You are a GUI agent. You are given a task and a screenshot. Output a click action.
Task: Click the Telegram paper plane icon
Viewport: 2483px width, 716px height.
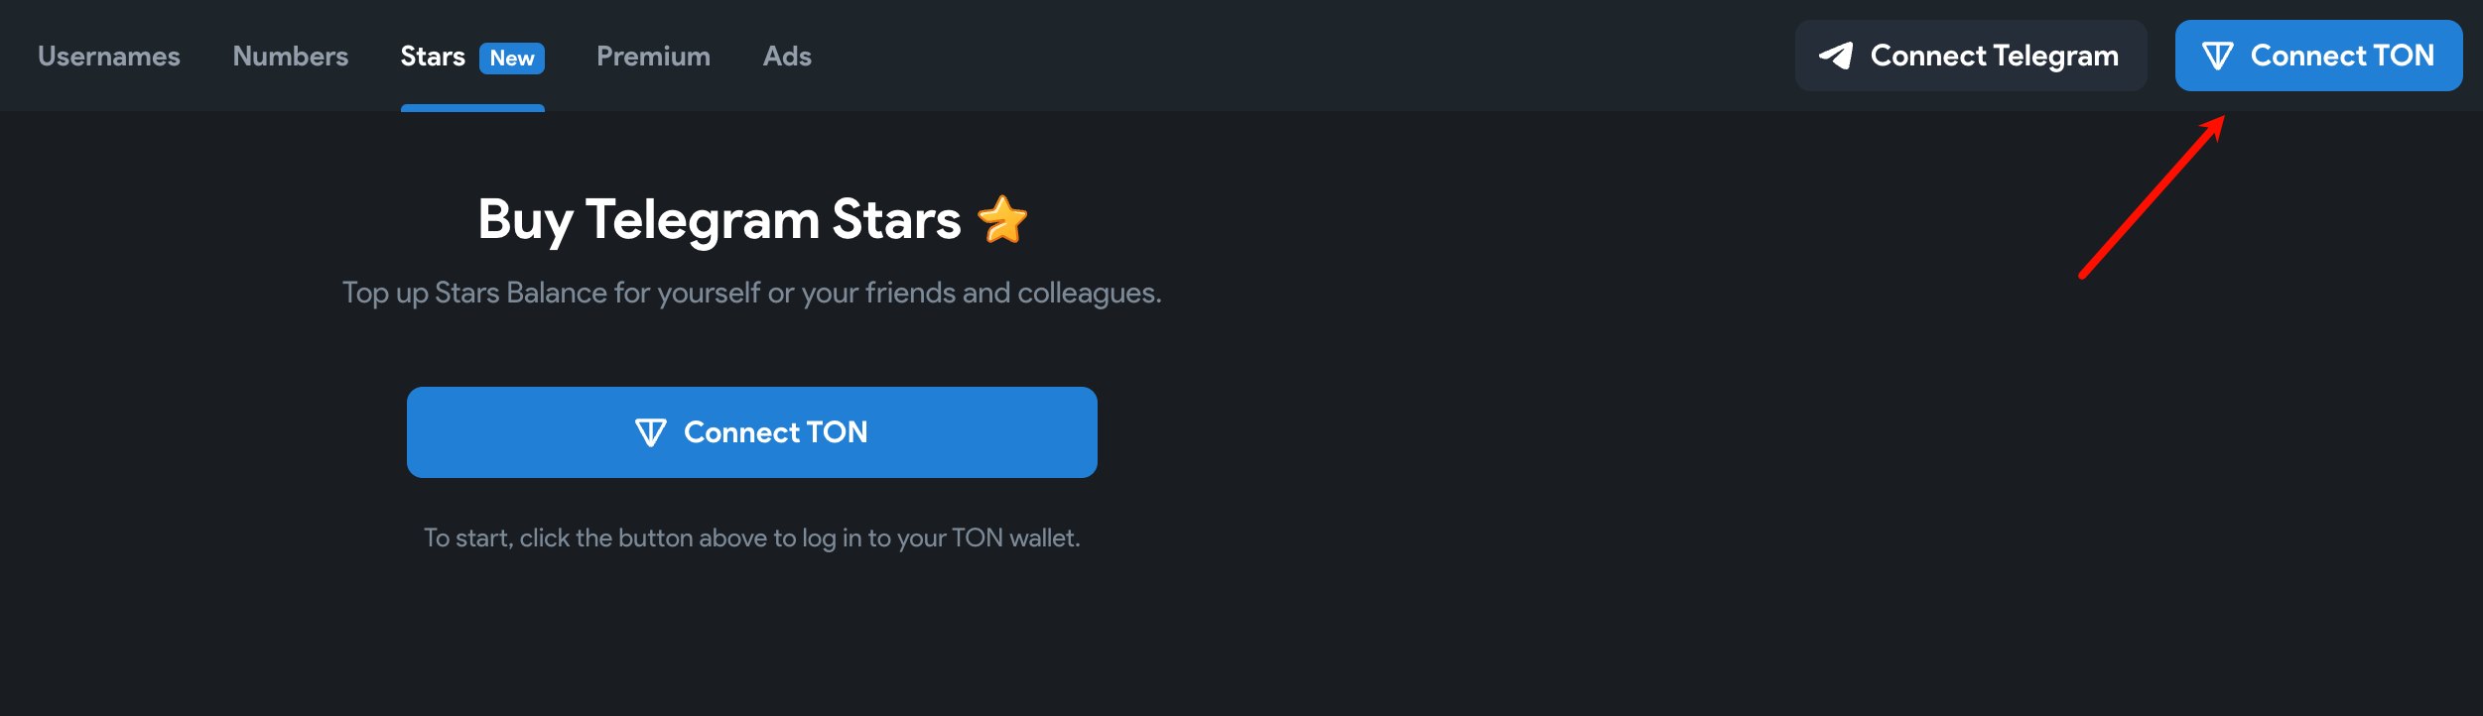pyautogui.click(x=1836, y=56)
